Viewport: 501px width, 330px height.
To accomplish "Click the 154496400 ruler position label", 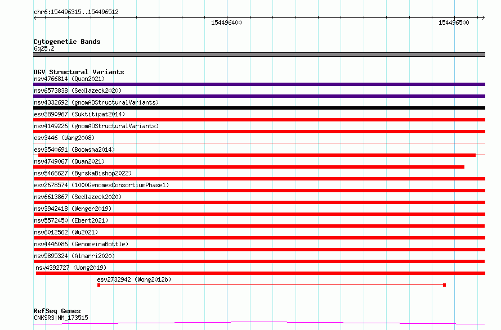I will point(226,22).
